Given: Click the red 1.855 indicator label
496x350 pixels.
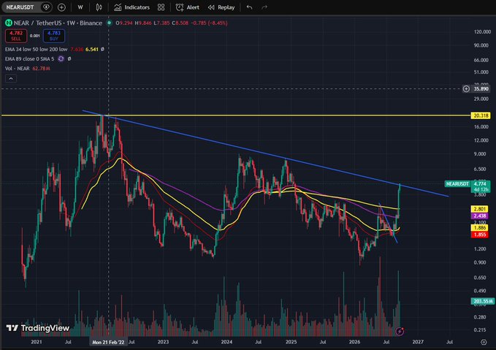Looking at the screenshot, I should pos(480,235).
